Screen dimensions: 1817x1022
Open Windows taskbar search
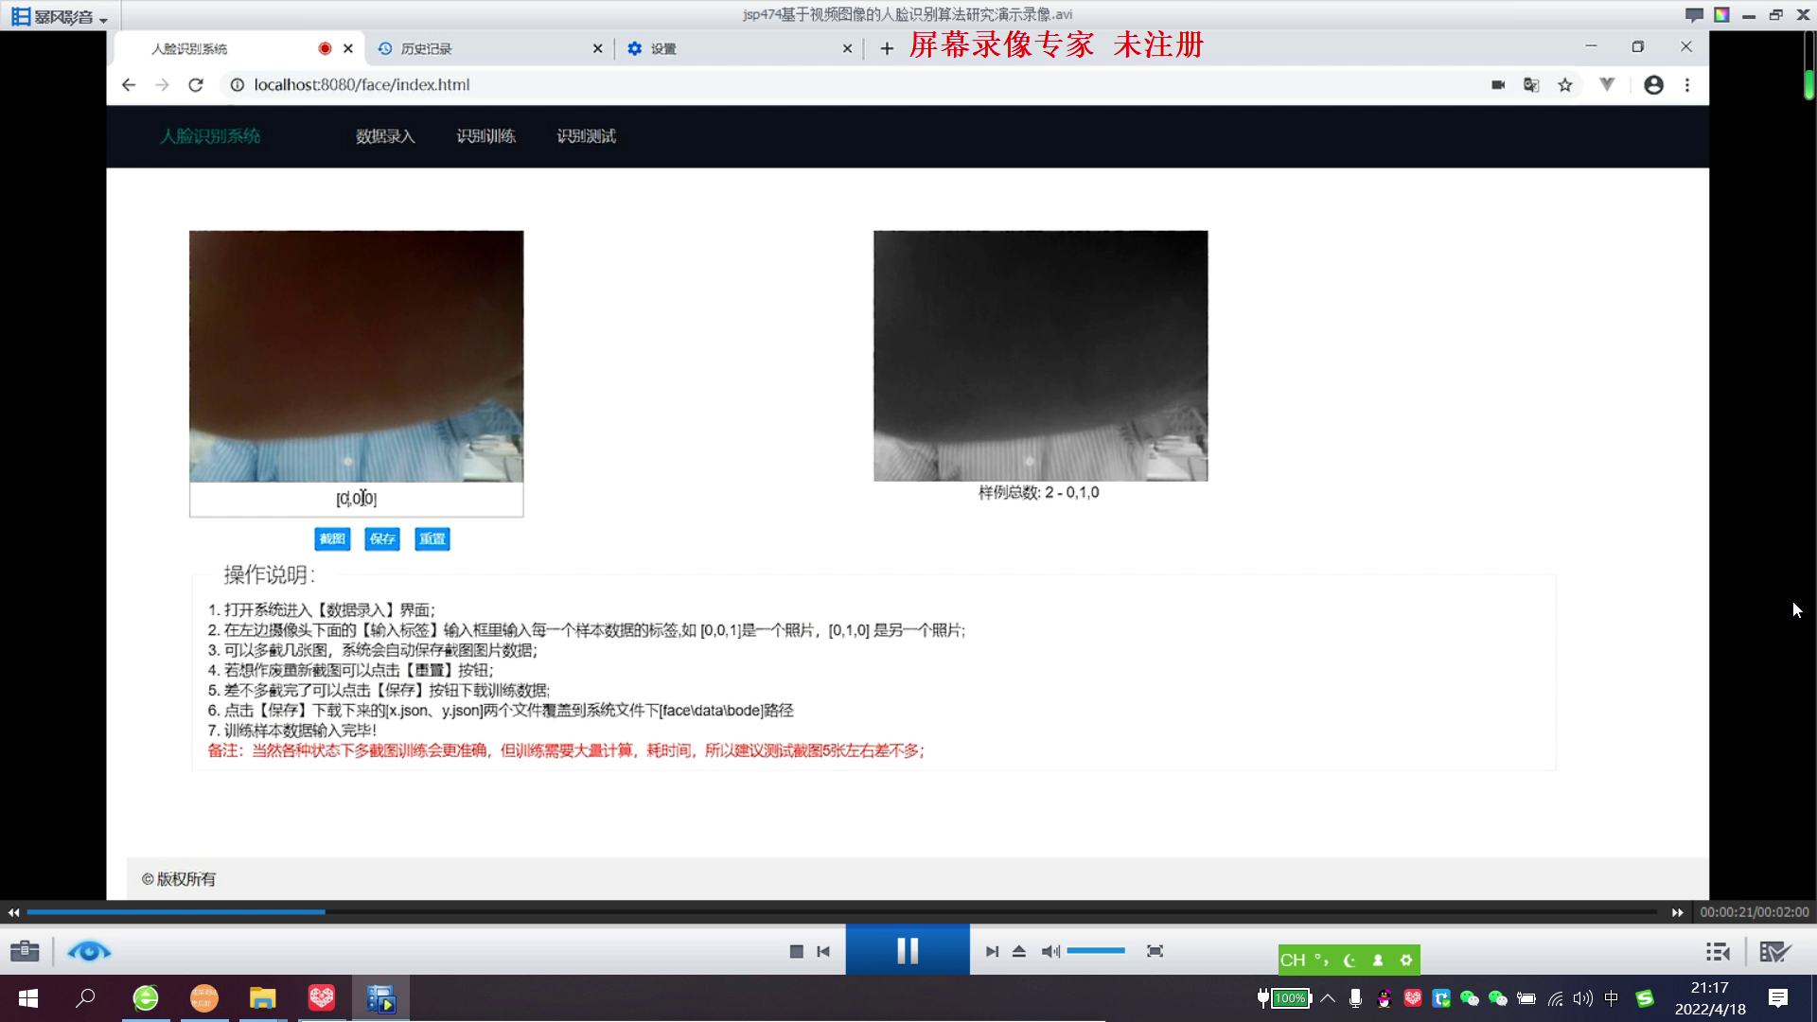(x=85, y=998)
